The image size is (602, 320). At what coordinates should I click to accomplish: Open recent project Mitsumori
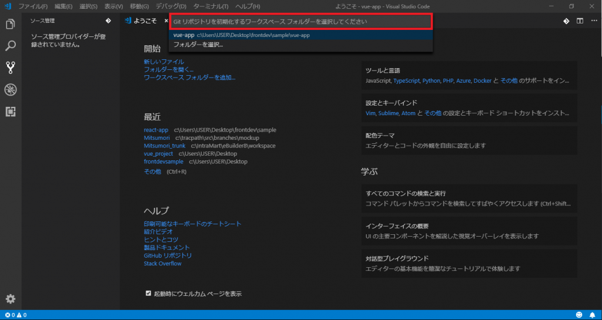click(156, 137)
